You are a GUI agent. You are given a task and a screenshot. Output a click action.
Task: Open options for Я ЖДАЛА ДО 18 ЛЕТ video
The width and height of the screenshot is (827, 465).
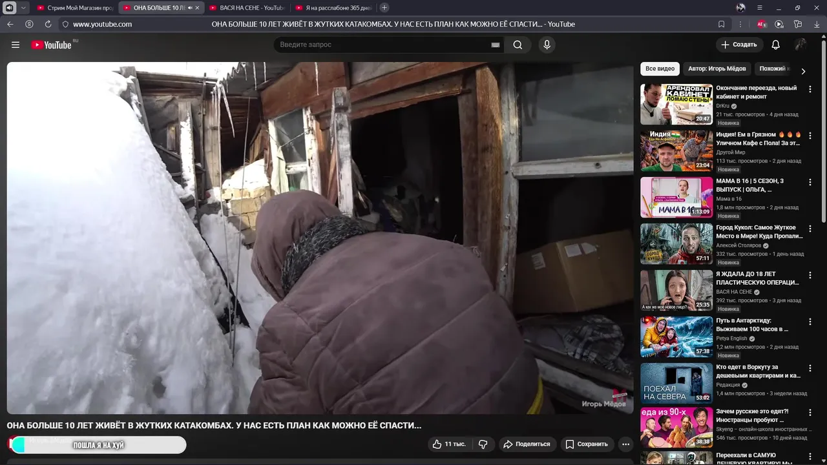810,275
